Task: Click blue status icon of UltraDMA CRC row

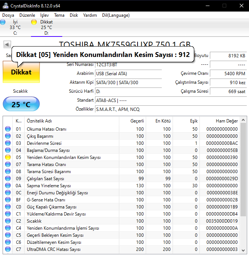Action: (x=8, y=249)
